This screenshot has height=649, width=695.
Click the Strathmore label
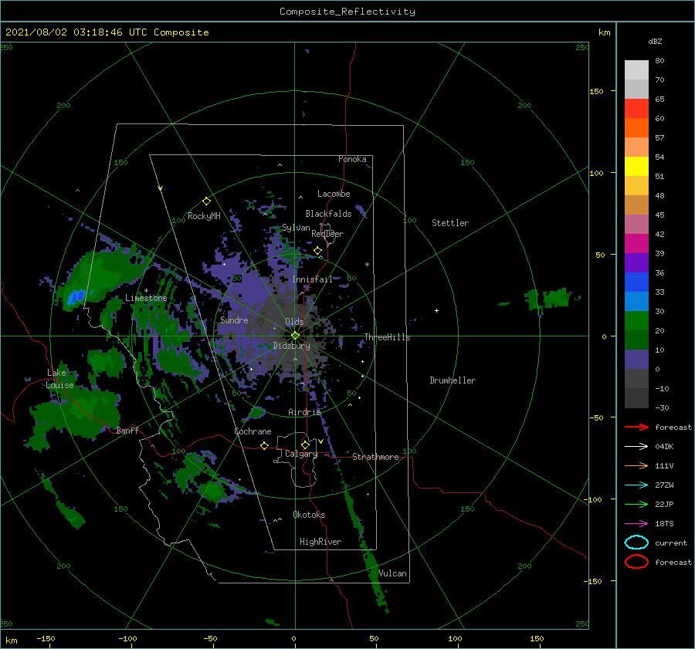pos(375,457)
